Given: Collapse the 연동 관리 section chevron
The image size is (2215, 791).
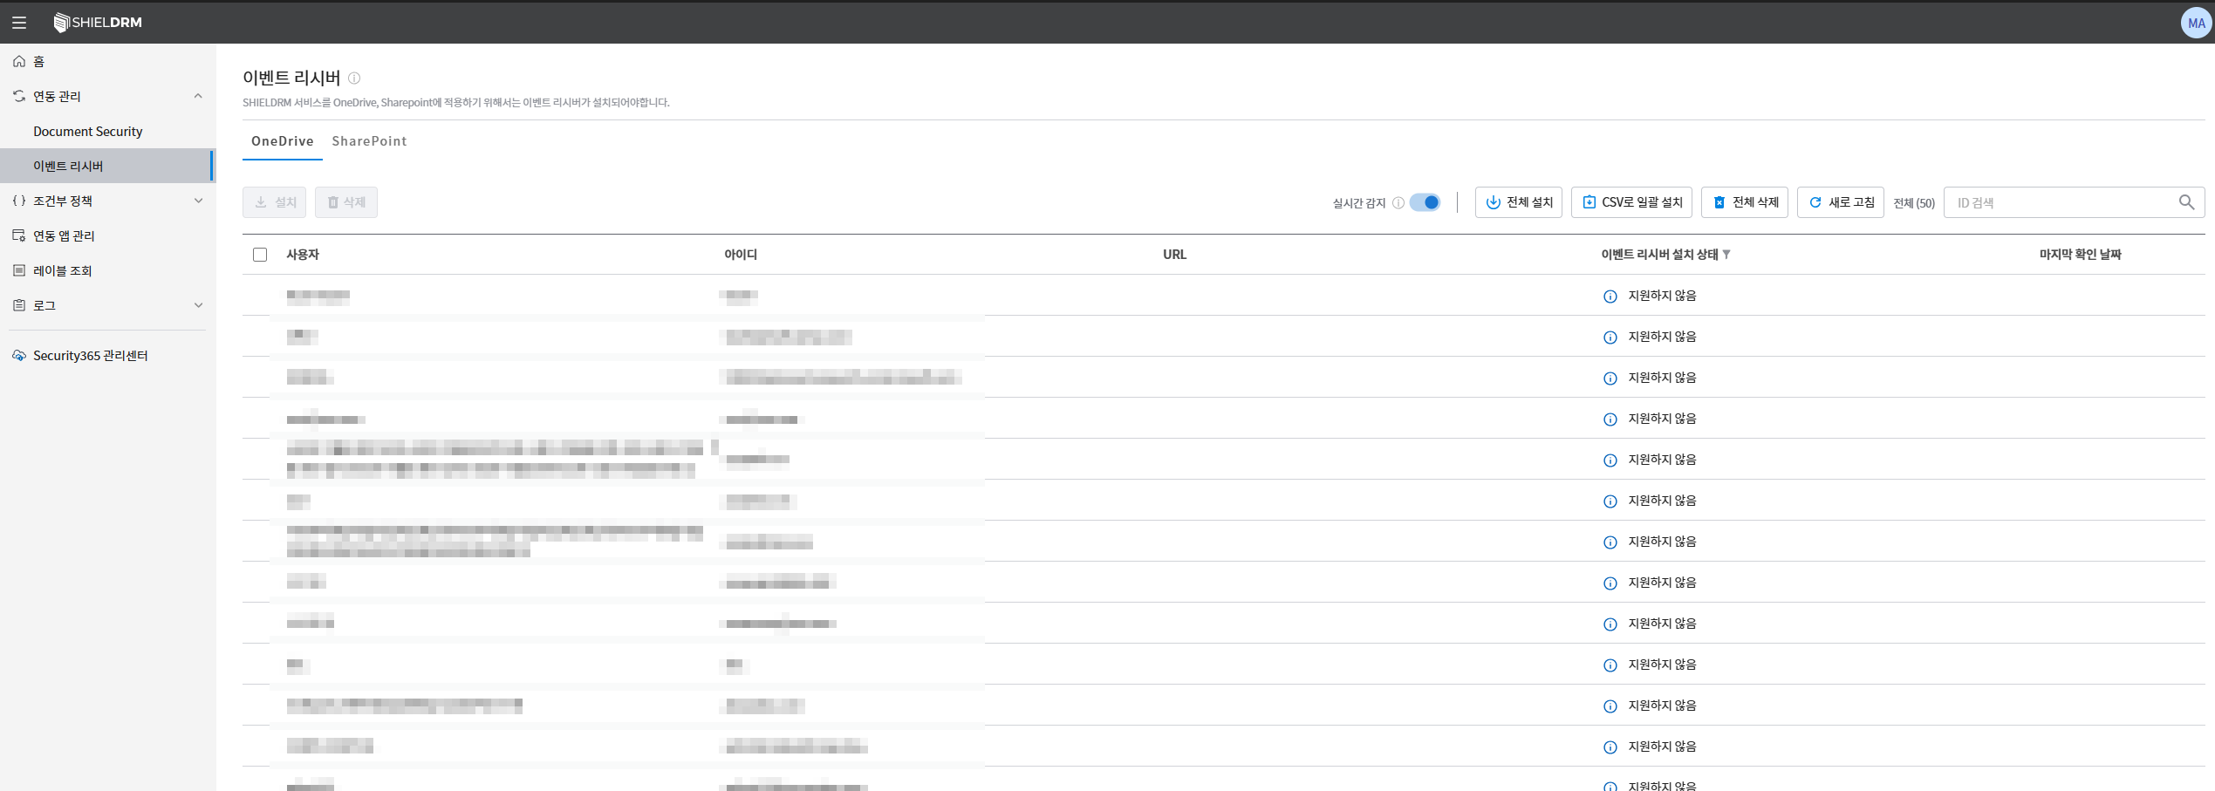Looking at the screenshot, I should (x=198, y=96).
